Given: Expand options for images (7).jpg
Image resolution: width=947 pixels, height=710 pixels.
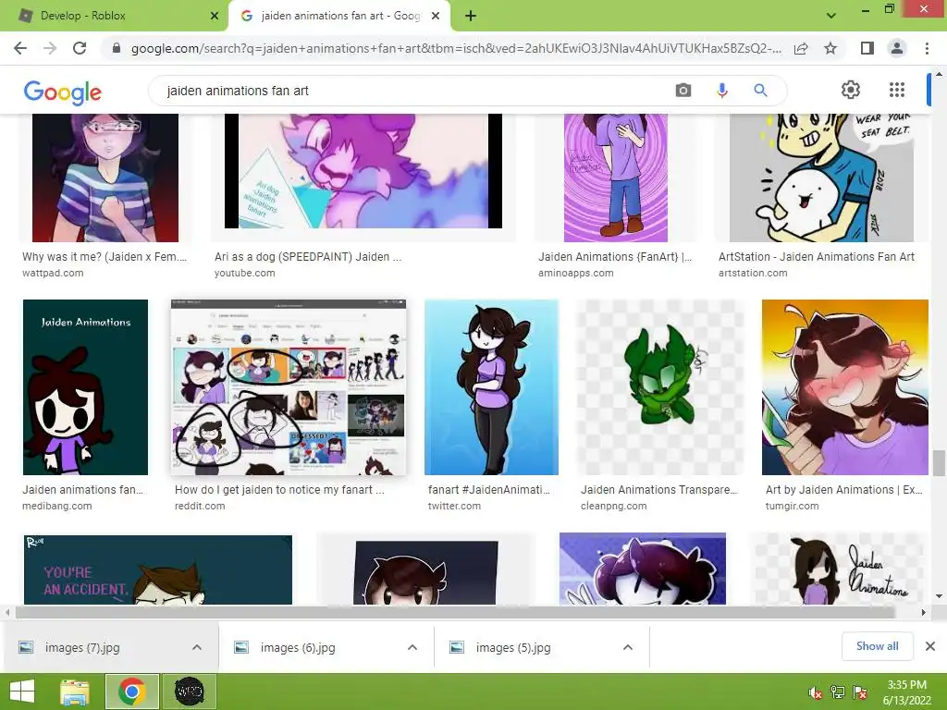Looking at the screenshot, I should coord(197,647).
